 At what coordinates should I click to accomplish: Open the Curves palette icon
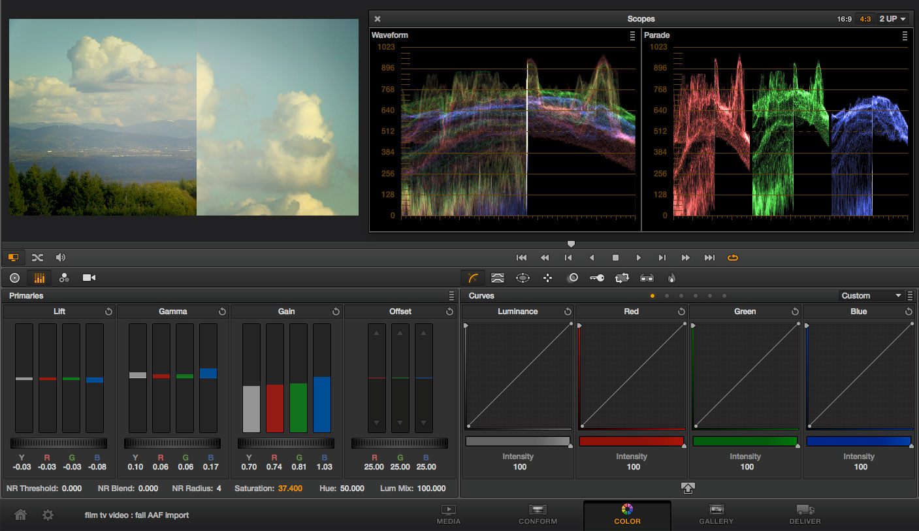[x=474, y=278]
